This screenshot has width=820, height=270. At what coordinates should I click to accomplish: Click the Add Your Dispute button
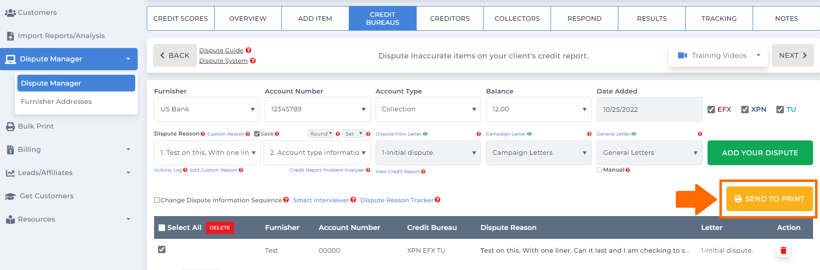760,153
